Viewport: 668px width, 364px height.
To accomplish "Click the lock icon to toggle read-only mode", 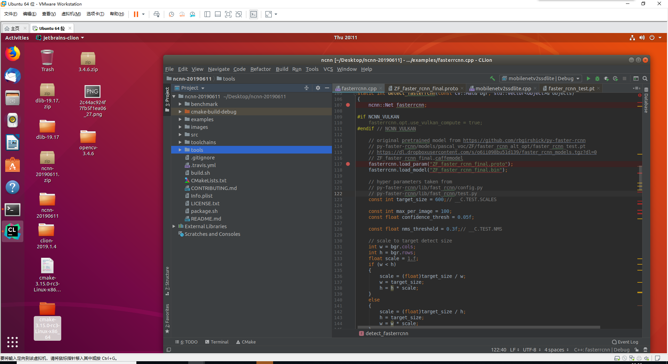I will (x=636, y=350).
